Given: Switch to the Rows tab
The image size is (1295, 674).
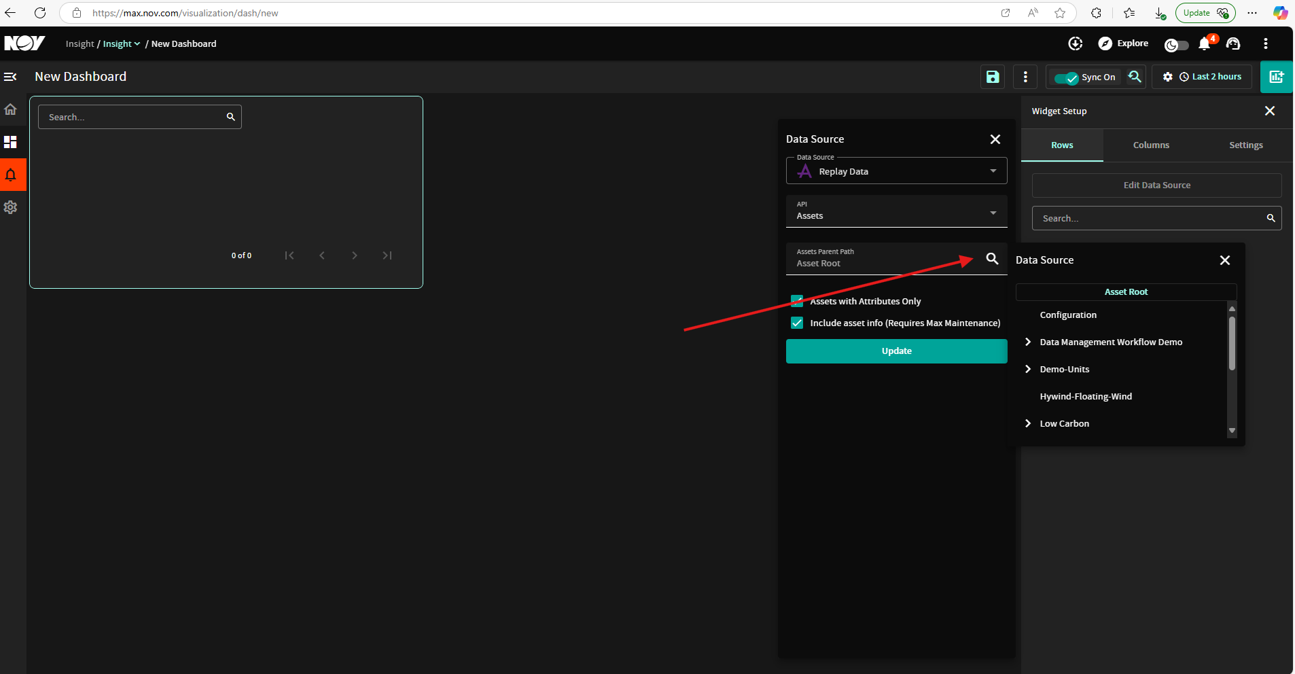Looking at the screenshot, I should point(1062,145).
